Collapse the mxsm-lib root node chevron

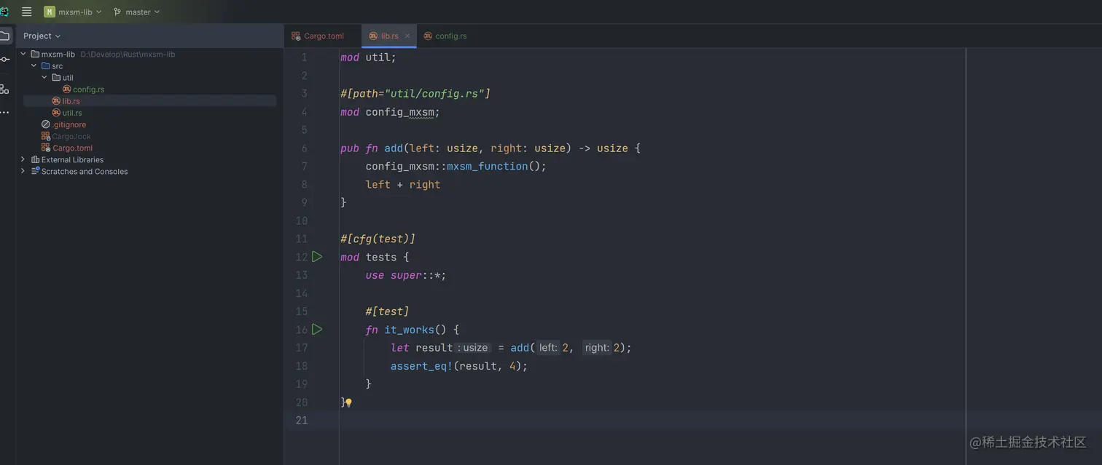click(23, 54)
